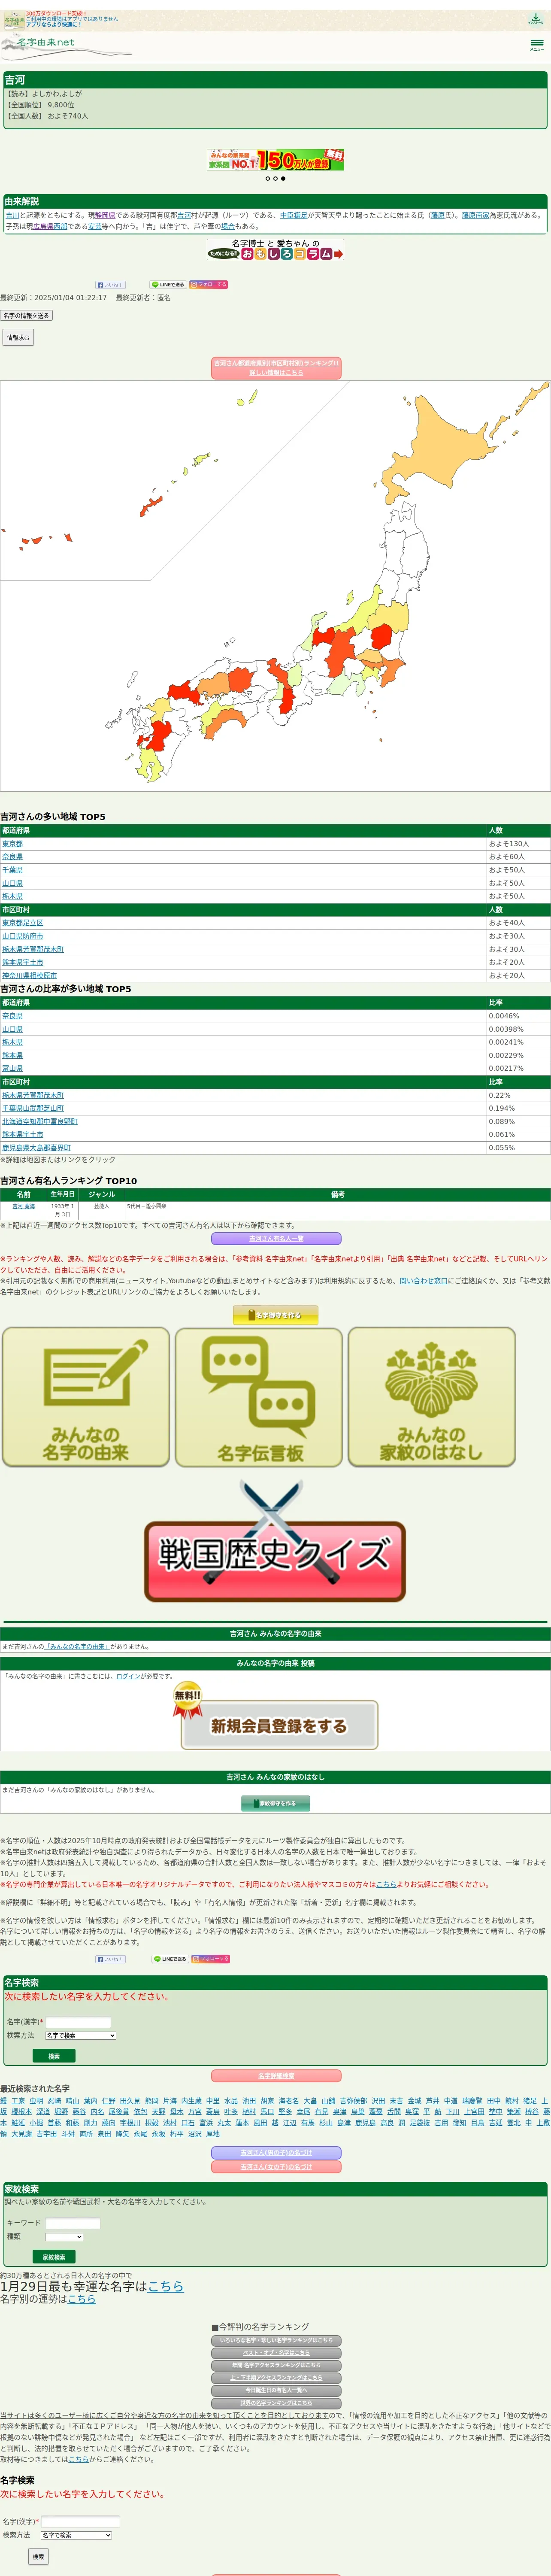Click the lower Facebook いいね button
The height and width of the screenshot is (2576, 551).
click(x=110, y=1959)
